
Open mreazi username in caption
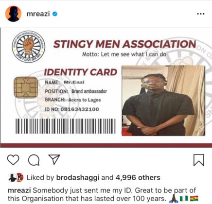(x=19, y=190)
